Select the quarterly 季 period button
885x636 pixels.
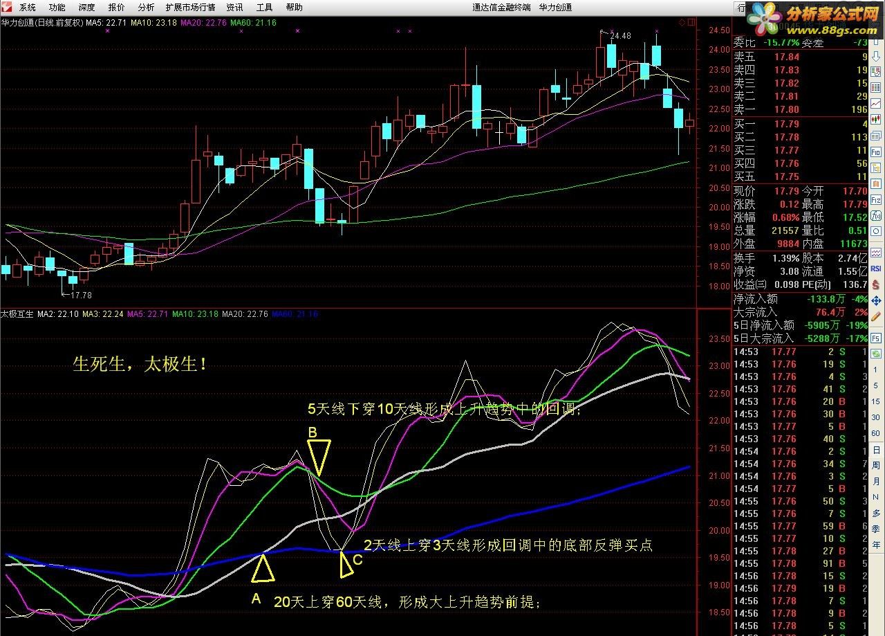(876, 529)
